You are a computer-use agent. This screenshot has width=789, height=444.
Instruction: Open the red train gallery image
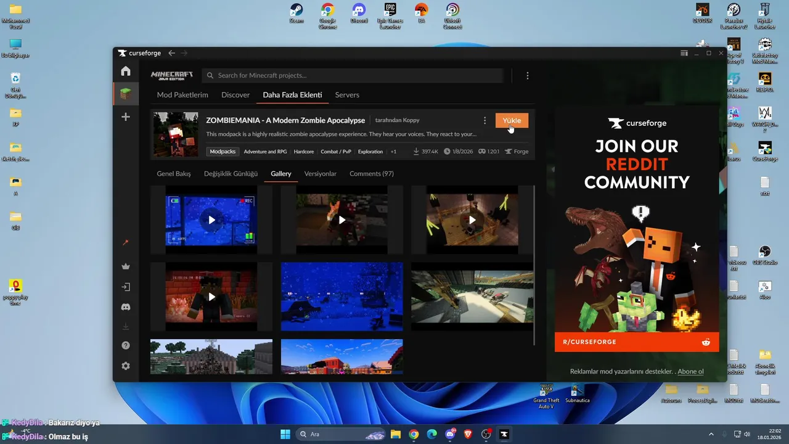point(342,356)
